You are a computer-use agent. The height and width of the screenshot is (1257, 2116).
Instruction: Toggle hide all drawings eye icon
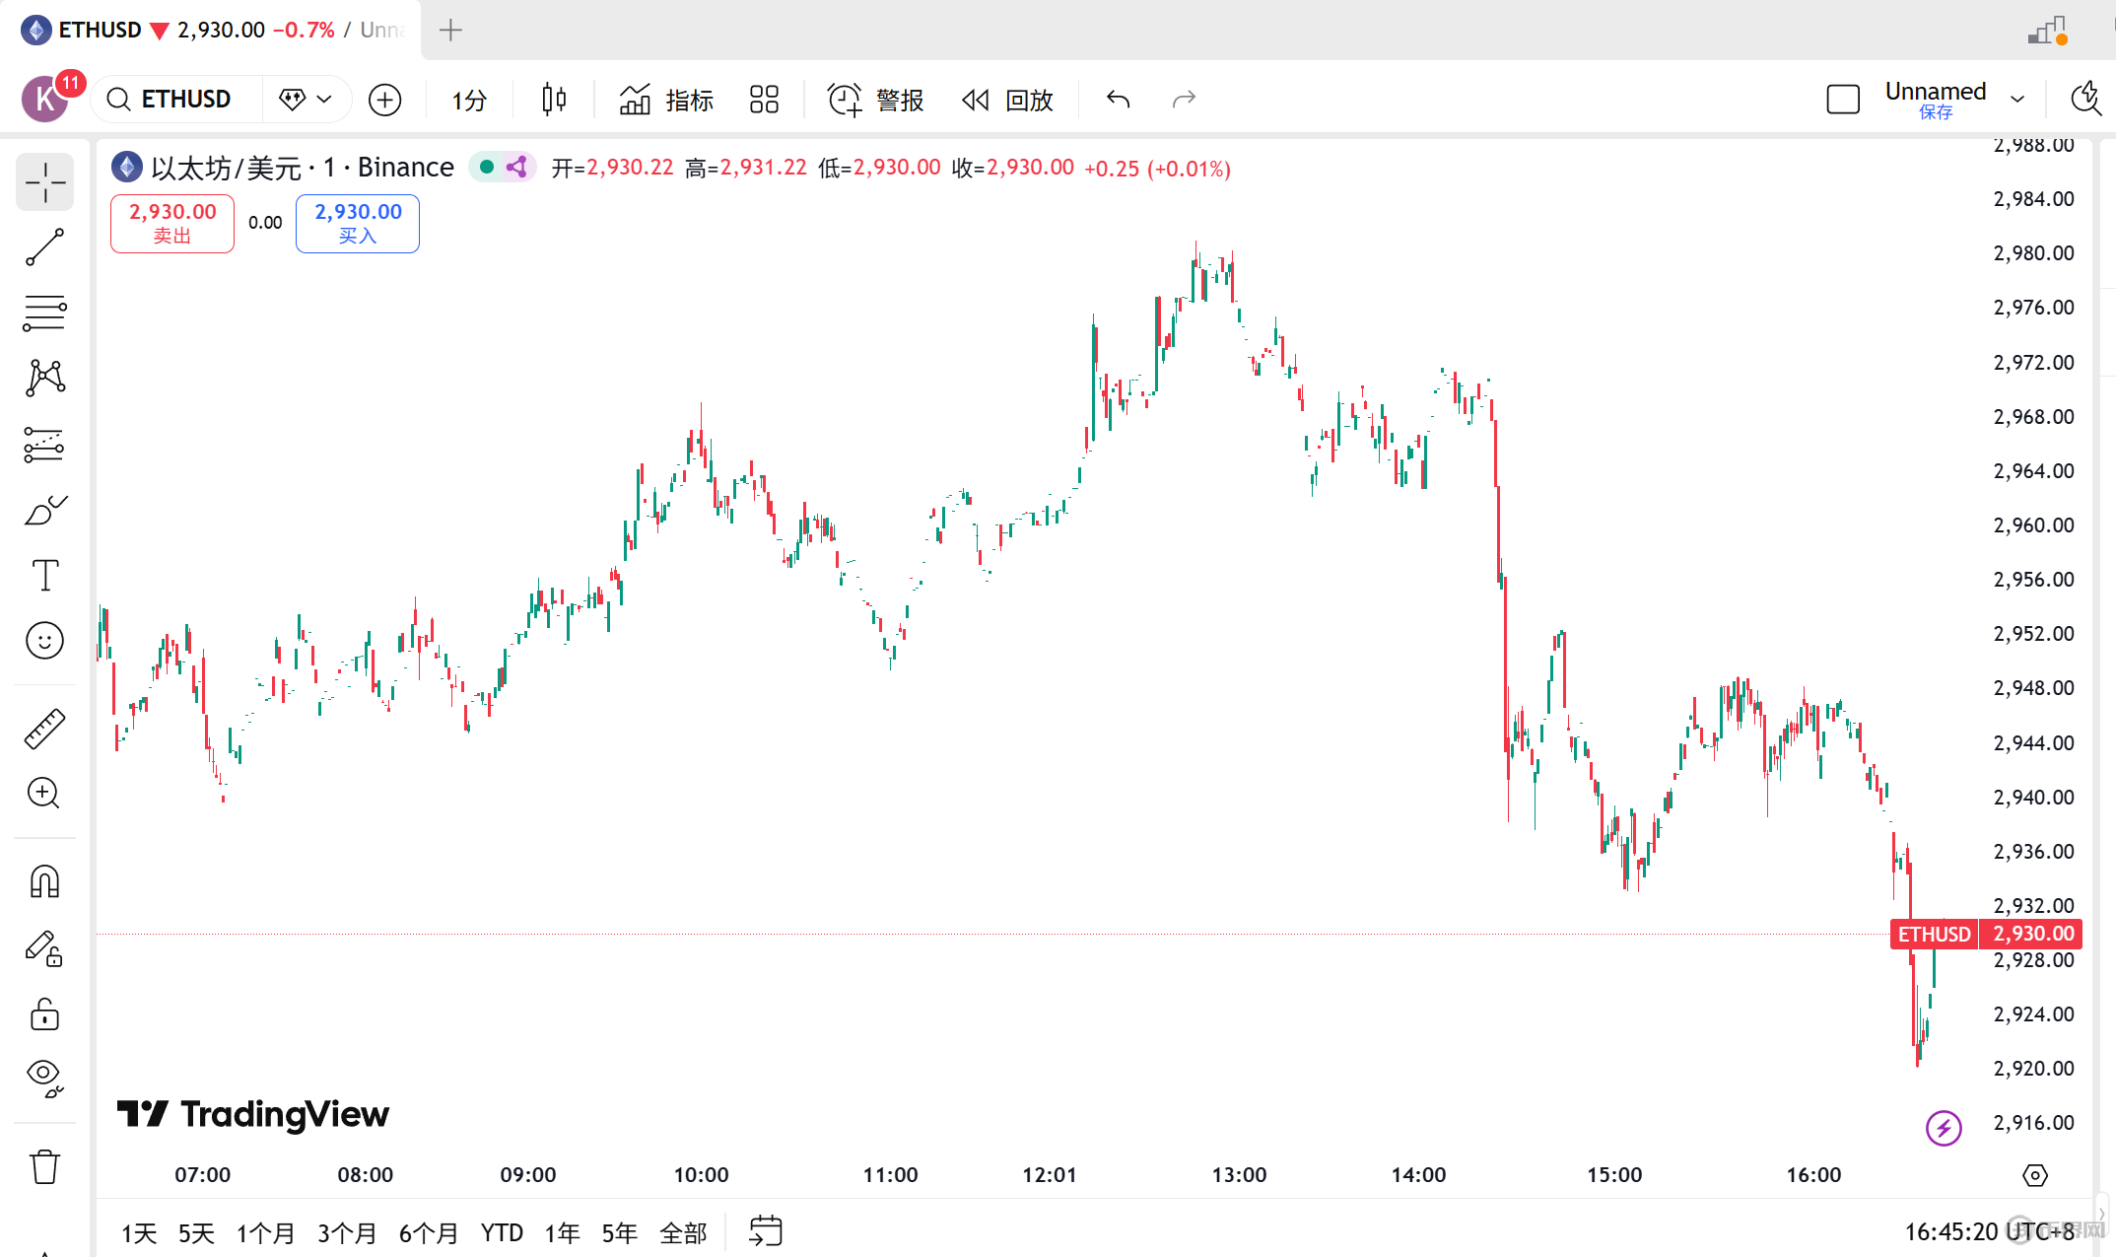(44, 1077)
